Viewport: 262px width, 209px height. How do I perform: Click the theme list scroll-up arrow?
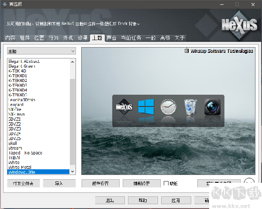(x=73, y=62)
